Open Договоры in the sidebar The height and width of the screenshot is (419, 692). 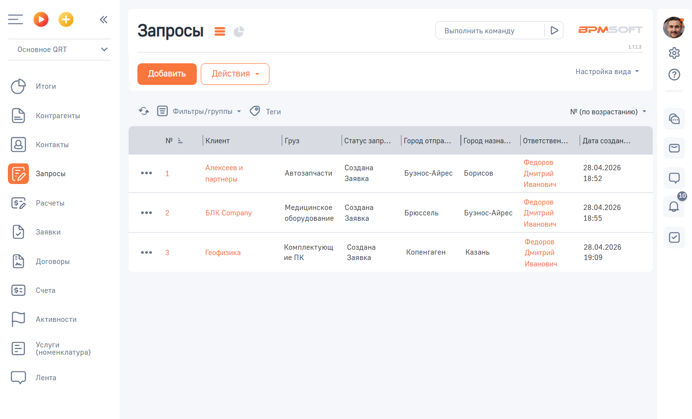point(53,262)
